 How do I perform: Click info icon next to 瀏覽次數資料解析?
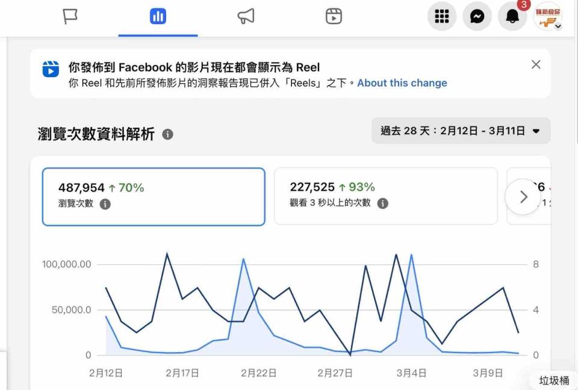click(168, 134)
